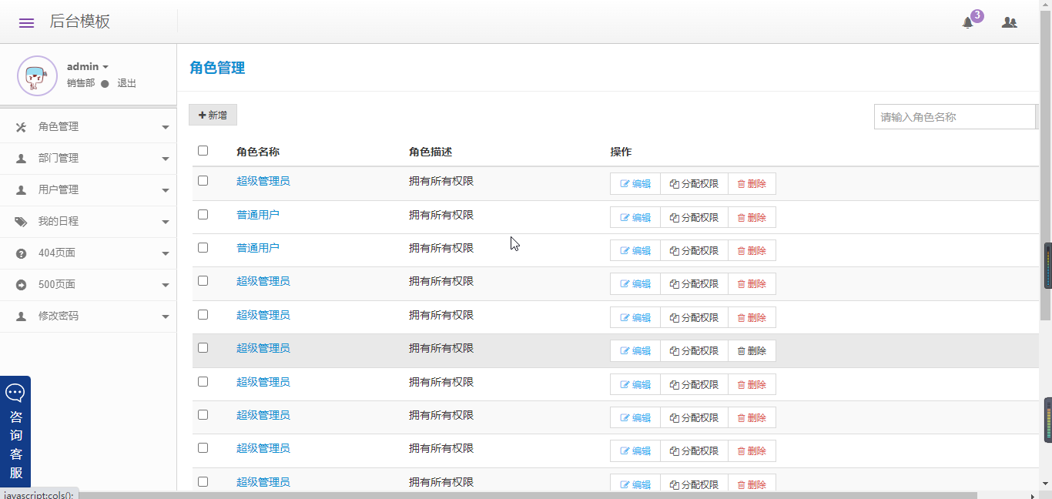Click the admin avatar image
This screenshot has height=499, width=1052.
(37, 75)
